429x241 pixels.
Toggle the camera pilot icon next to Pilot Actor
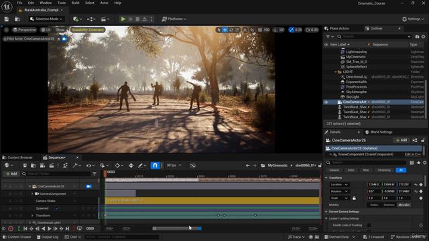point(64,39)
